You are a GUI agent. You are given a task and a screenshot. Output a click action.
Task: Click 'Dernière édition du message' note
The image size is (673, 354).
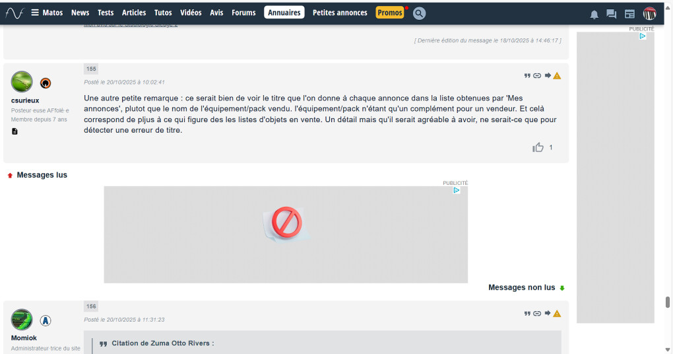click(488, 40)
